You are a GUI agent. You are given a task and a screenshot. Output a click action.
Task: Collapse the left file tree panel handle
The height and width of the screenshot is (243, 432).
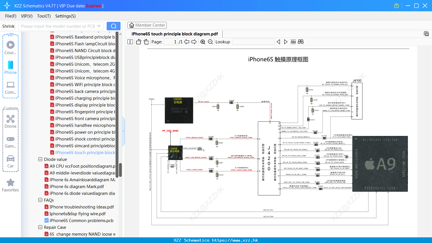tap(123, 131)
